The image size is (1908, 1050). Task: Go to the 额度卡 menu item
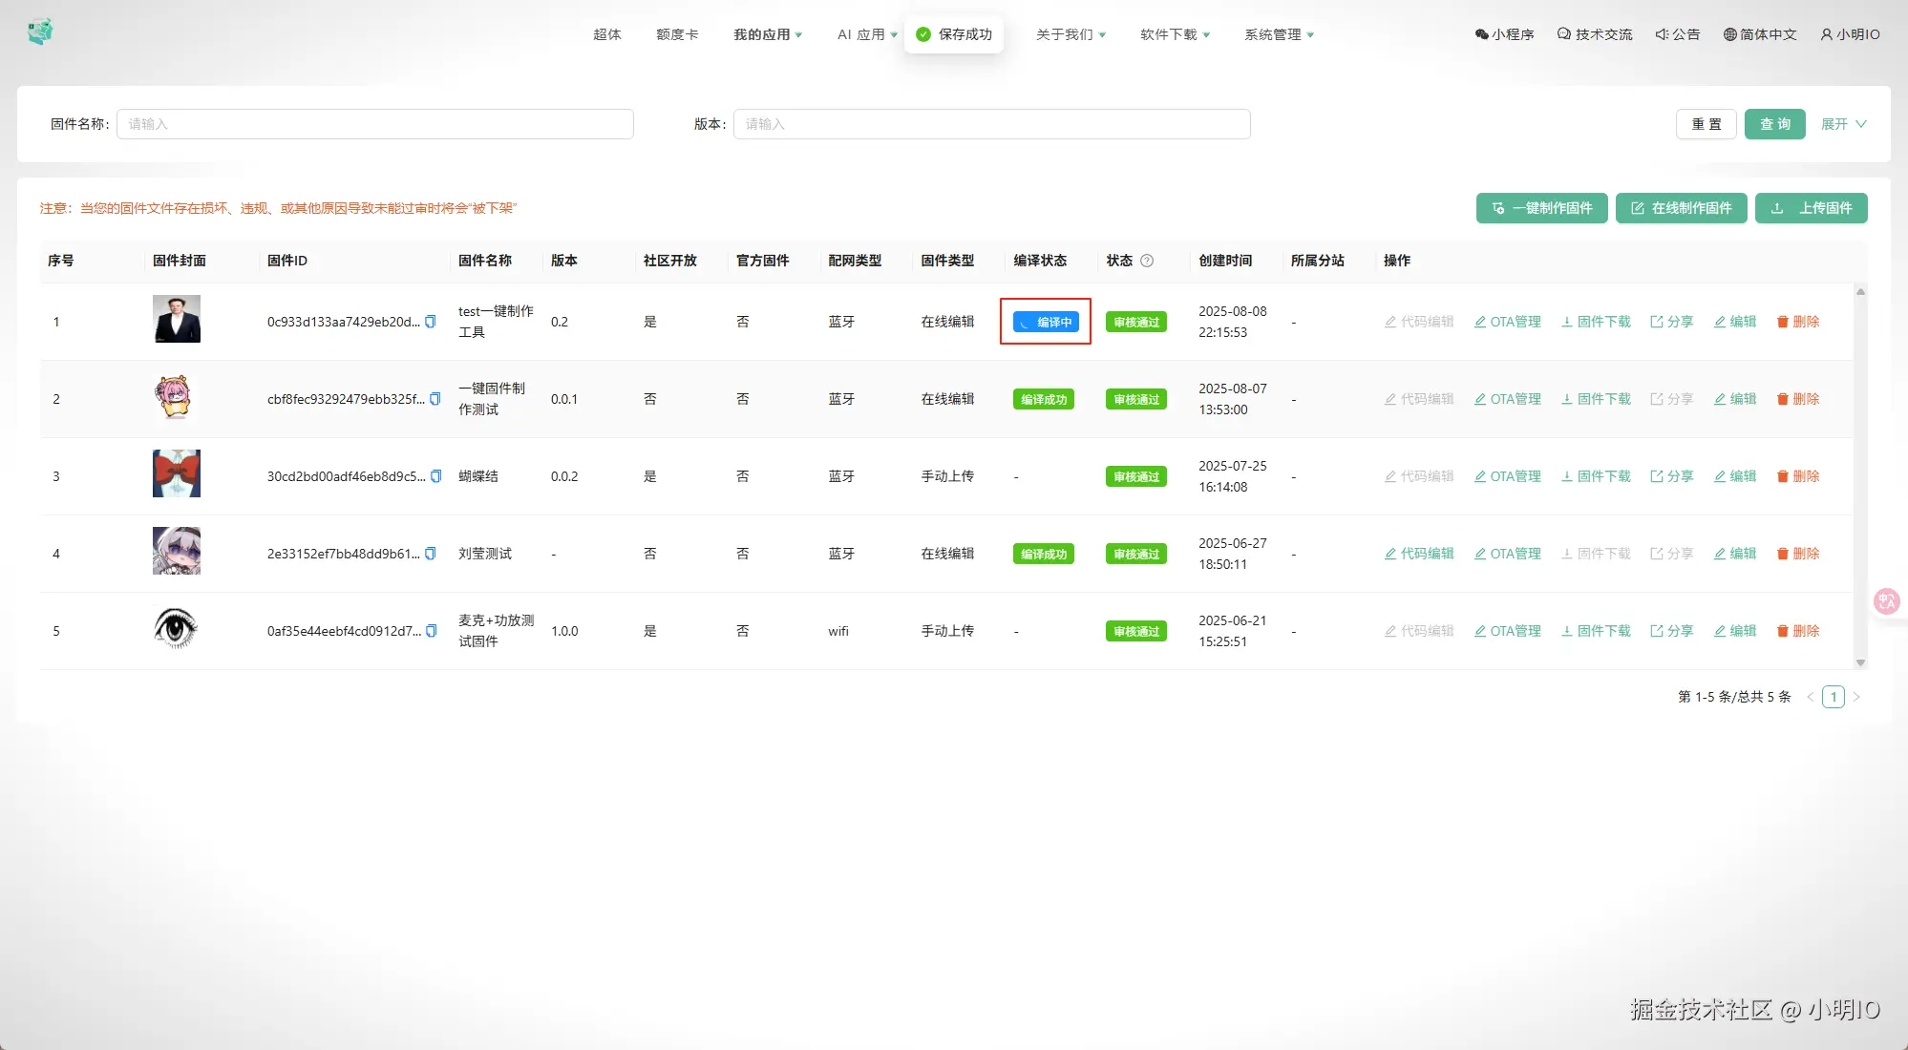(x=677, y=34)
